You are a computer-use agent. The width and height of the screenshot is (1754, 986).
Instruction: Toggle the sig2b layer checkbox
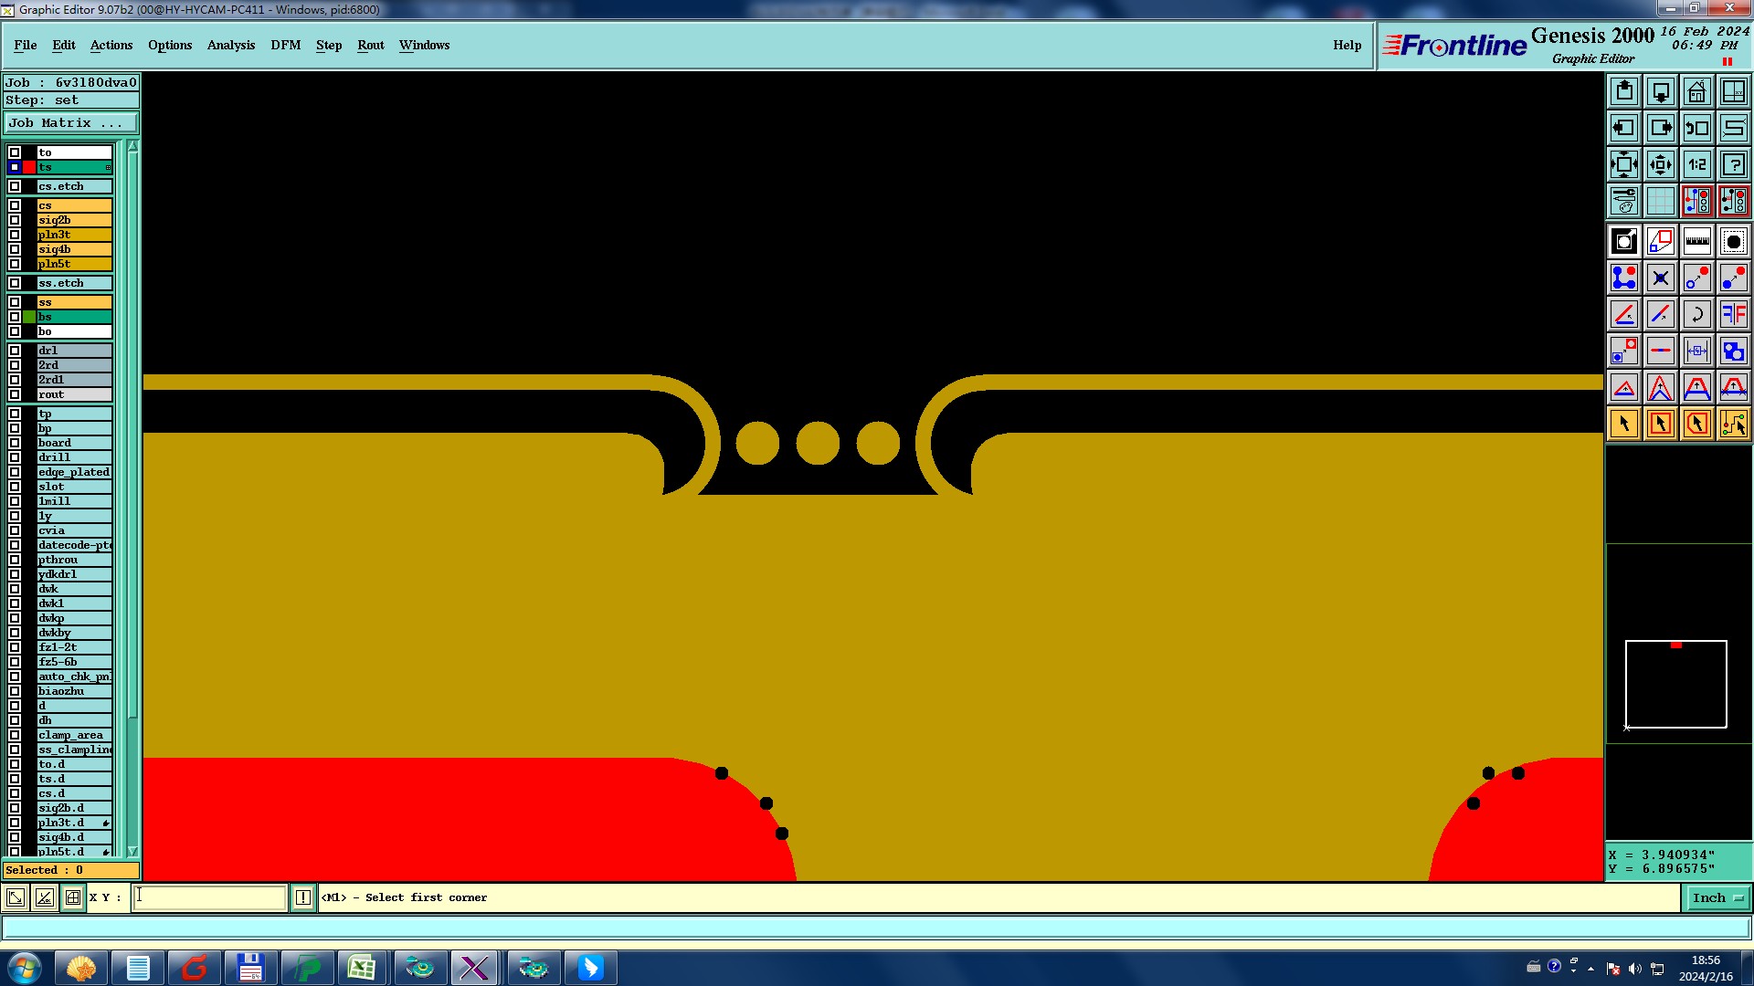pyautogui.click(x=15, y=220)
